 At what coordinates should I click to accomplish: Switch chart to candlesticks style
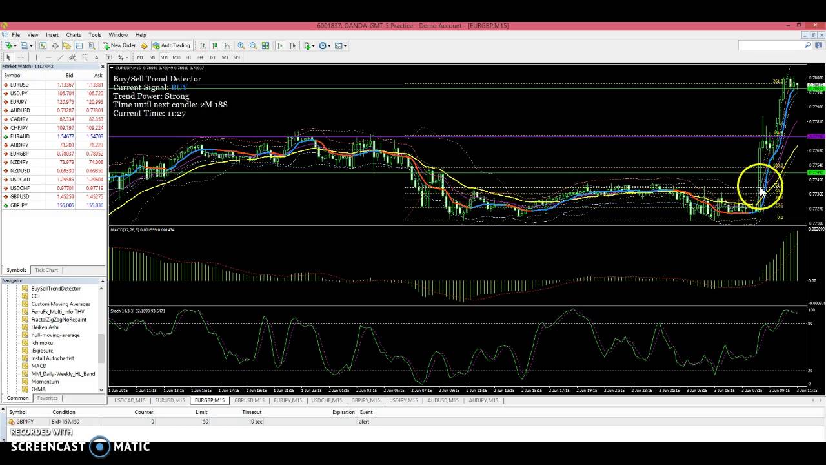215,46
